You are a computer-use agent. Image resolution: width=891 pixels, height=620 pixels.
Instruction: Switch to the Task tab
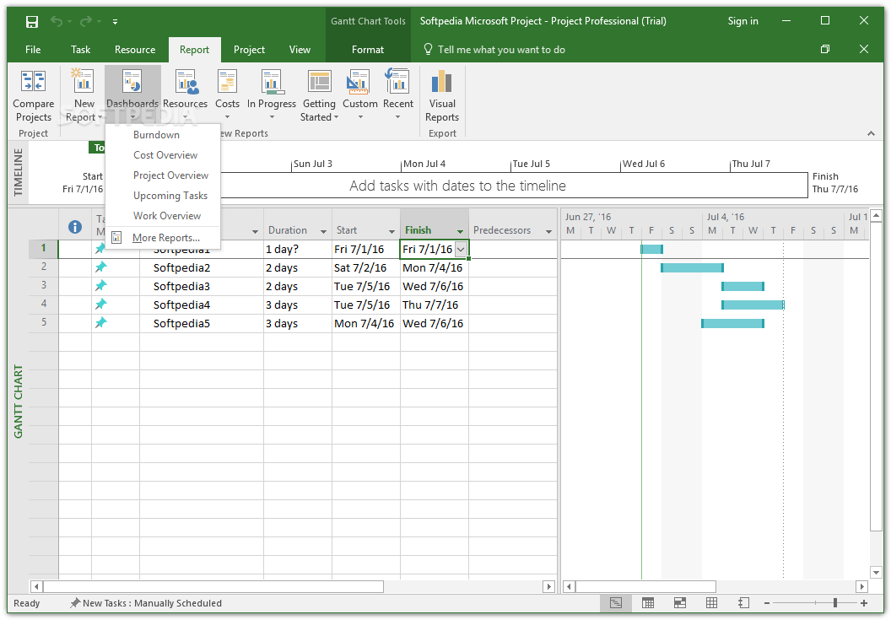point(81,50)
